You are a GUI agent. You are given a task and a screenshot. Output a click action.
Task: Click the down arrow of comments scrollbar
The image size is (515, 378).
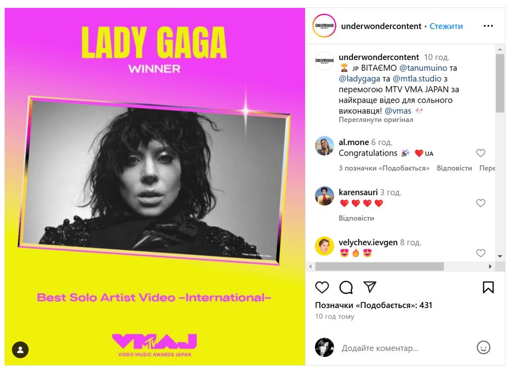[500, 256]
